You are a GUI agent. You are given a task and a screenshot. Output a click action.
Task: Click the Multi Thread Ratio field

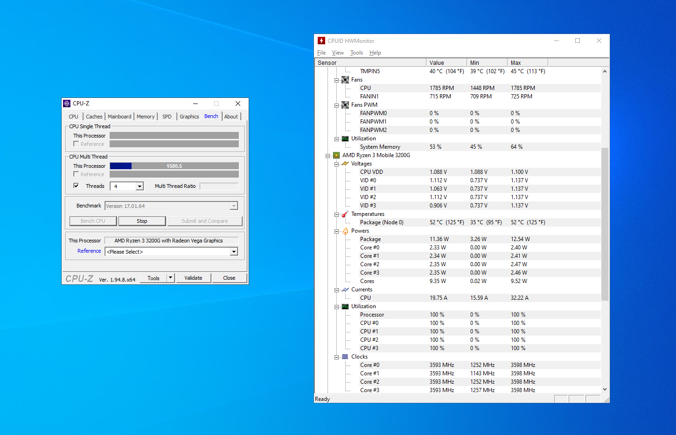(x=219, y=186)
